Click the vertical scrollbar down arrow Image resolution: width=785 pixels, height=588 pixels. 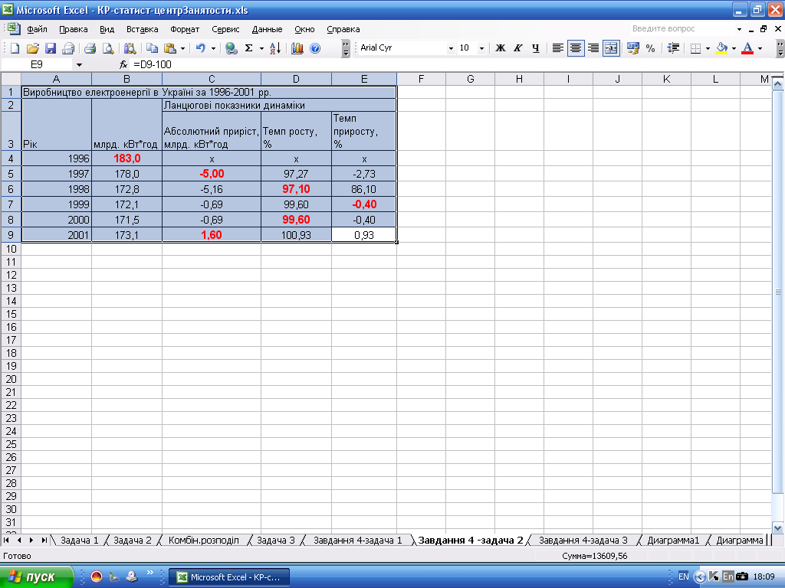[x=777, y=528]
